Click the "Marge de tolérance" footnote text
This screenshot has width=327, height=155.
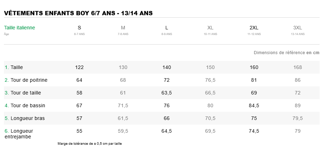pyautogui.click(x=89, y=144)
